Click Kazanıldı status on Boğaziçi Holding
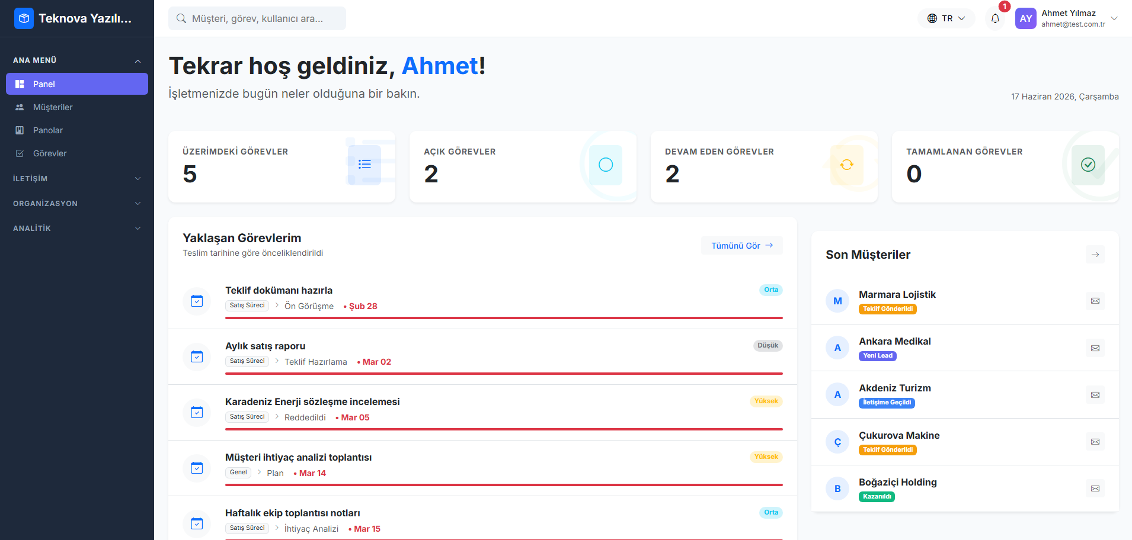1132x540 pixels. 877,497
